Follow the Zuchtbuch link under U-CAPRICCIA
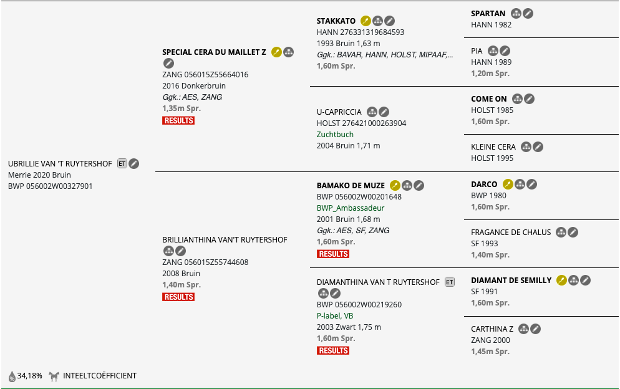 coord(335,135)
